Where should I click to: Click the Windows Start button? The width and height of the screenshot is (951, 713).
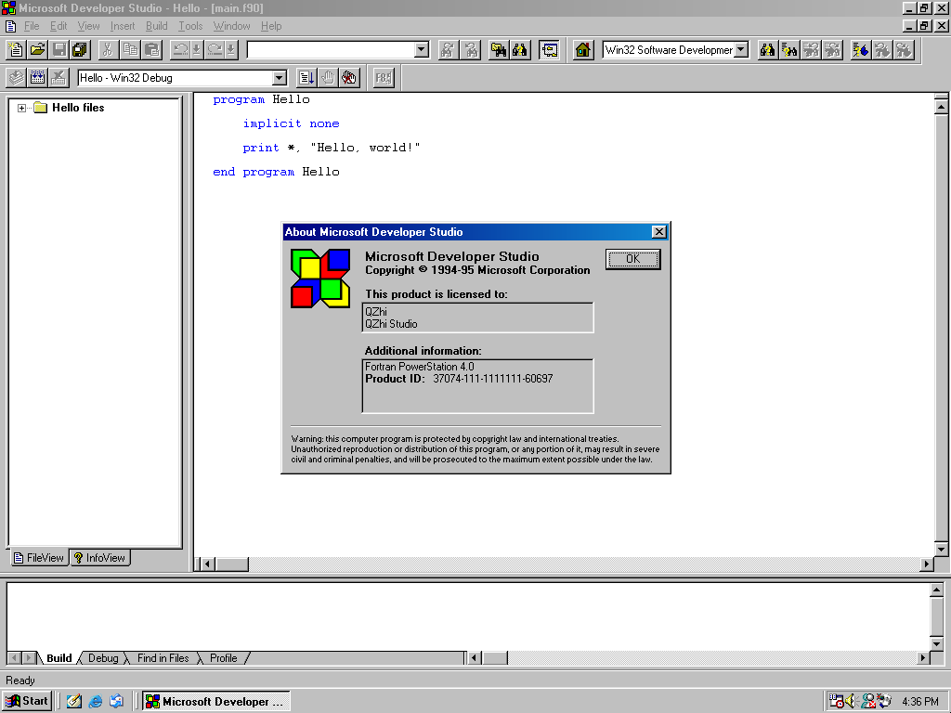[27, 701]
